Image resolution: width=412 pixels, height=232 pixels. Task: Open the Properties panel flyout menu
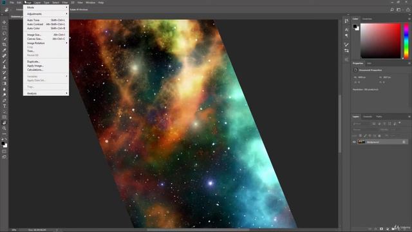click(409, 63)
